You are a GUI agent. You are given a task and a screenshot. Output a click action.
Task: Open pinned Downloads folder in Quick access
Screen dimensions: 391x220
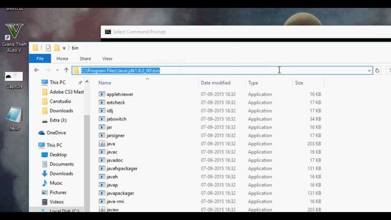(x=57, y=111)
